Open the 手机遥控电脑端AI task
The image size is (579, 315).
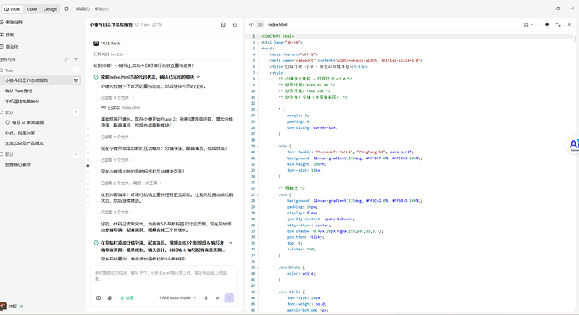22,101
